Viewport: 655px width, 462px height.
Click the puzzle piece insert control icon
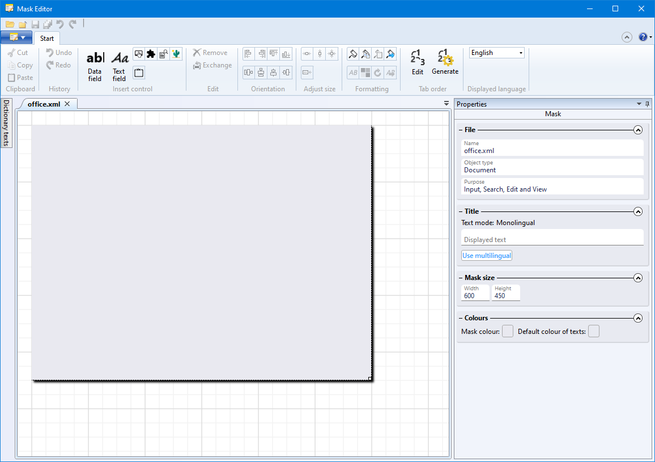click(151, 54)
